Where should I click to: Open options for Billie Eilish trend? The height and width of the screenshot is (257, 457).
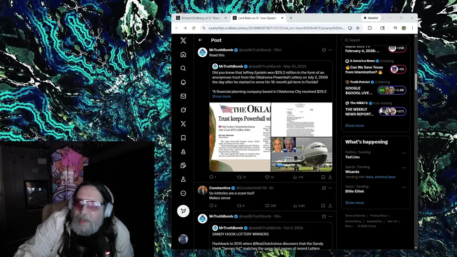pyautogui.click(x=404, y=187)
